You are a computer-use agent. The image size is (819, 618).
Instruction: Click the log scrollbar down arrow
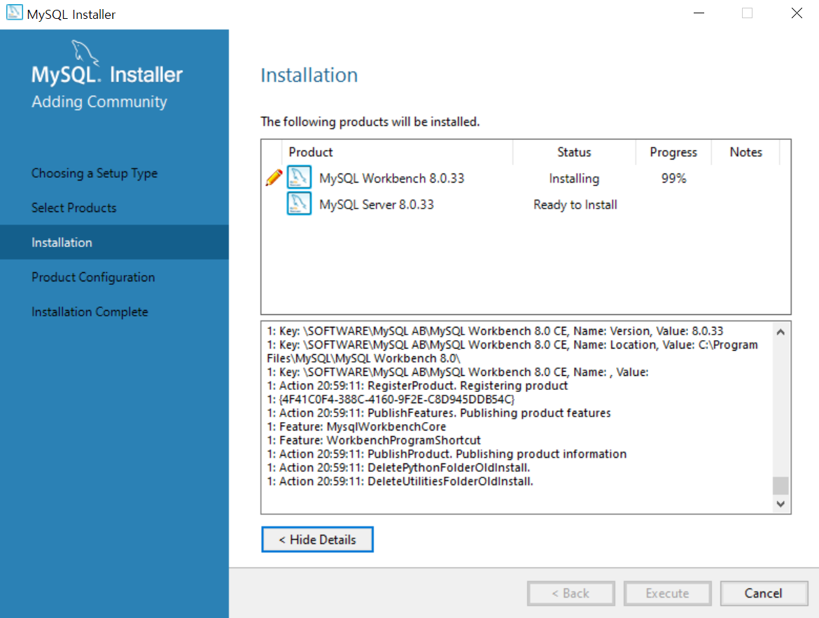[x=780, y=504]
